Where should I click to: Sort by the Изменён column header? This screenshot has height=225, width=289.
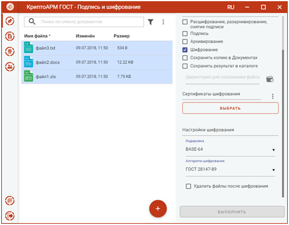[85, 36]
